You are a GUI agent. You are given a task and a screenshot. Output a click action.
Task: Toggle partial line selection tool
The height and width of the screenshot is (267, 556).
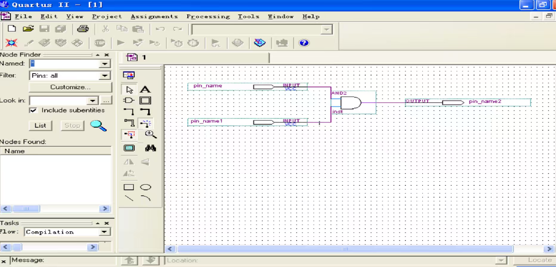point(129,135)
